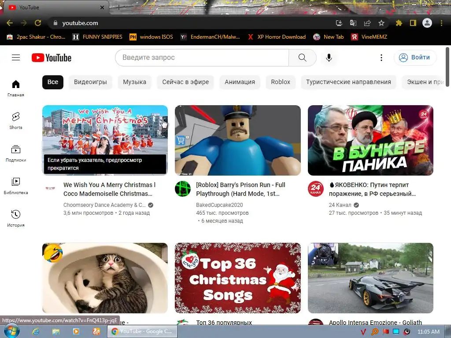
Task: Open История in the sidebar
Action: coord(16,219)
